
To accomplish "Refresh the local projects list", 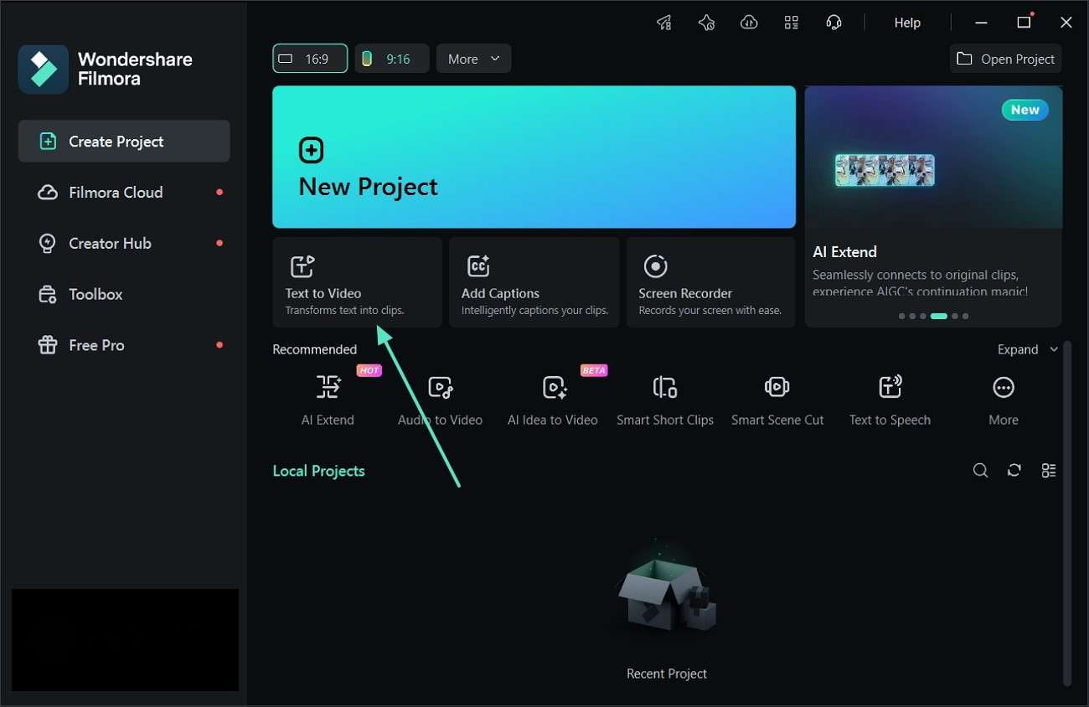I will coord(1014,471).
